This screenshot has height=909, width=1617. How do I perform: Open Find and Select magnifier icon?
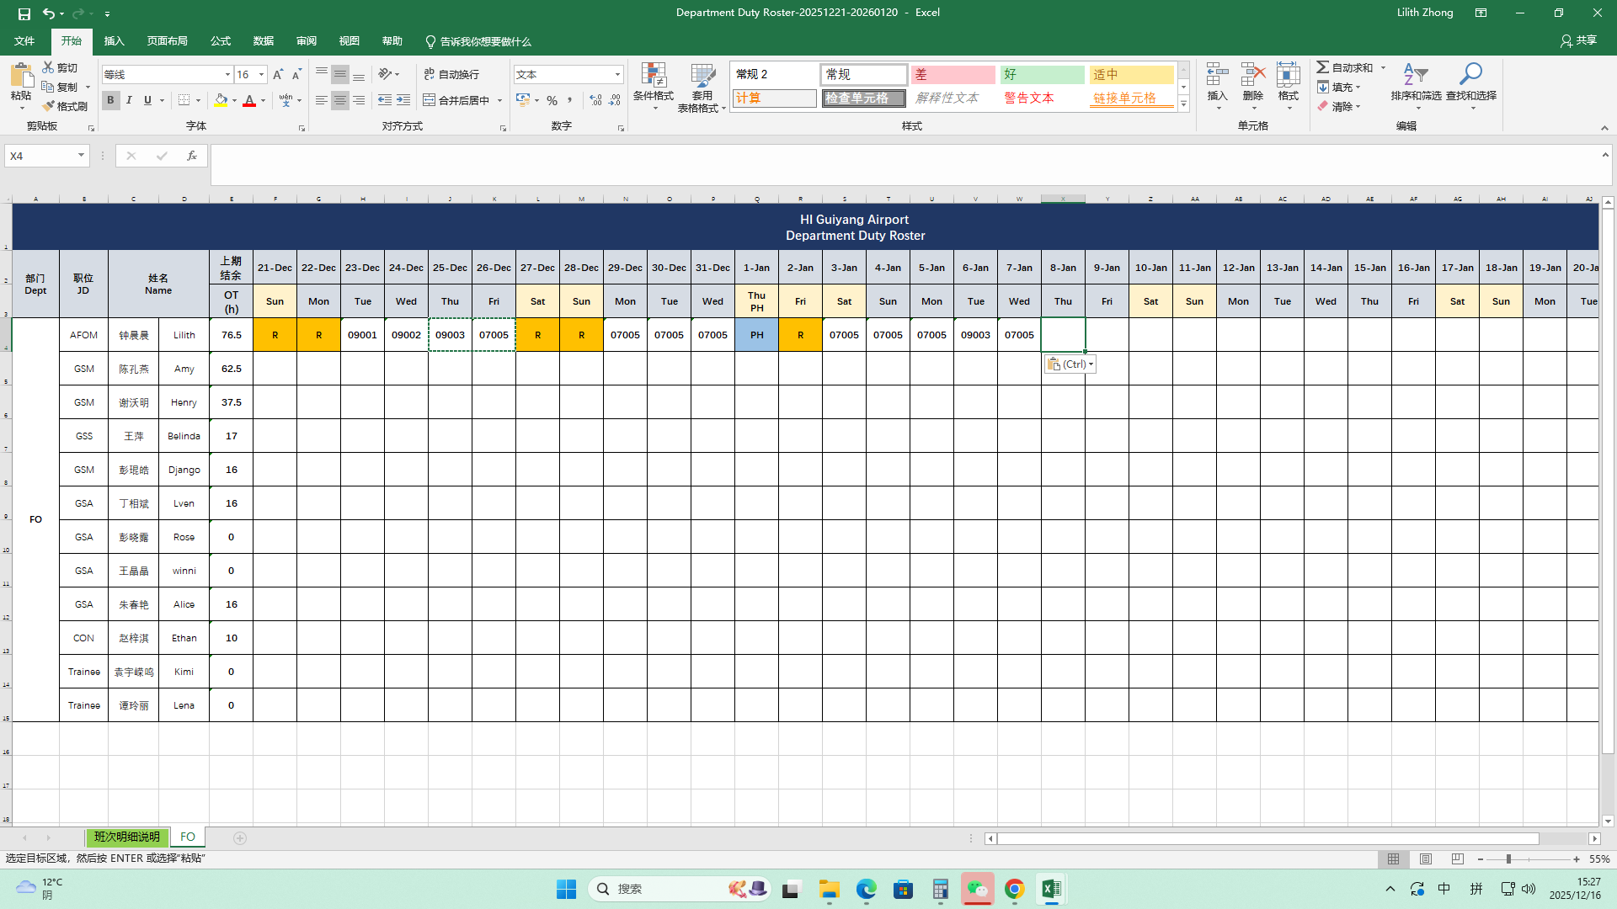1470,75
